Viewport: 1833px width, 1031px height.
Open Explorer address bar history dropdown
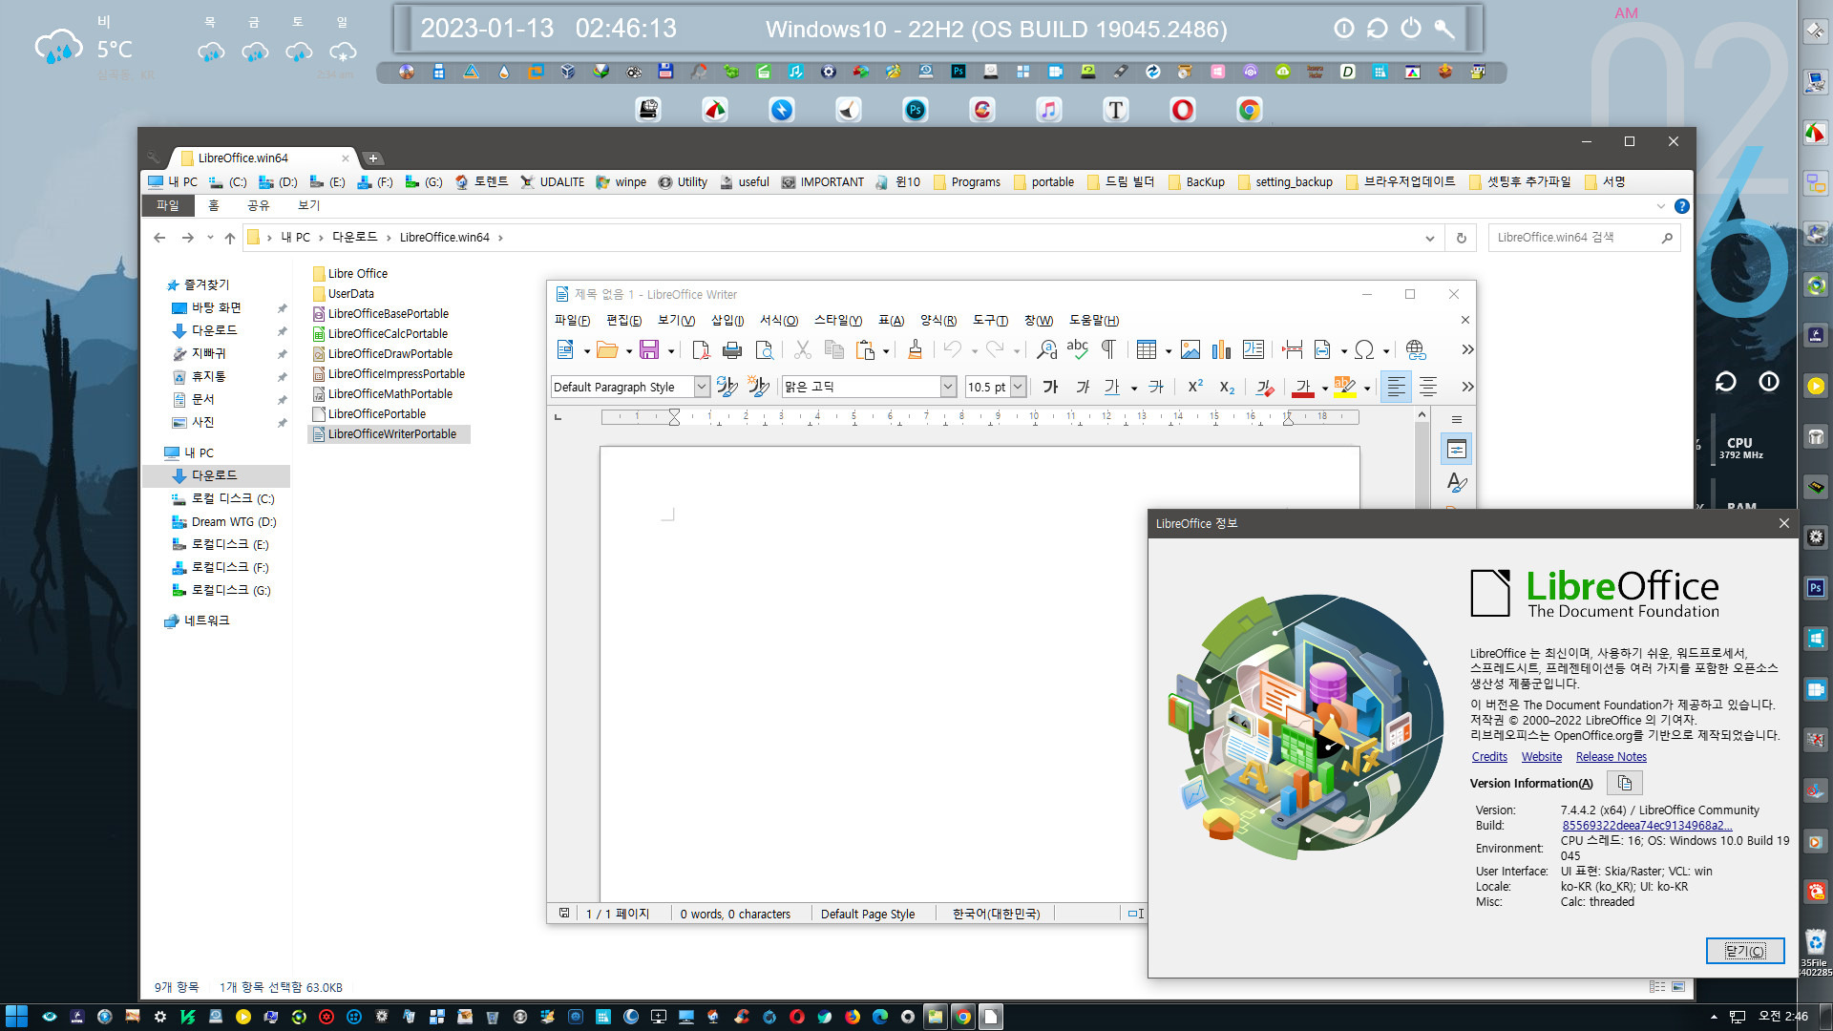pyautogui.click(x=1429, y=238)
